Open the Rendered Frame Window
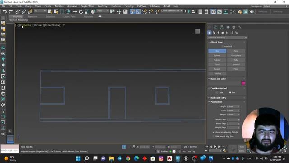Image resolution: width=289 pixels, height=163 pixels. 246,12
